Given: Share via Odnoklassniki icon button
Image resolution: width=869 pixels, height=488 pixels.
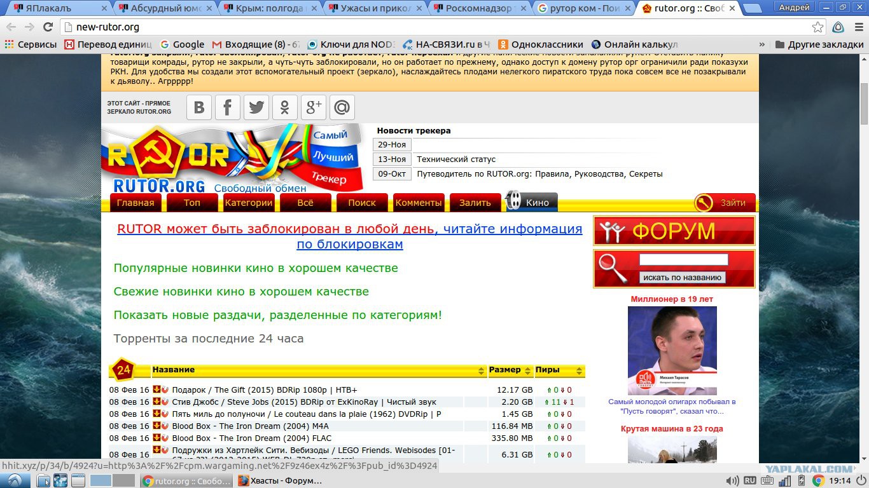Looking at the screenshot, I should [284, 107].
